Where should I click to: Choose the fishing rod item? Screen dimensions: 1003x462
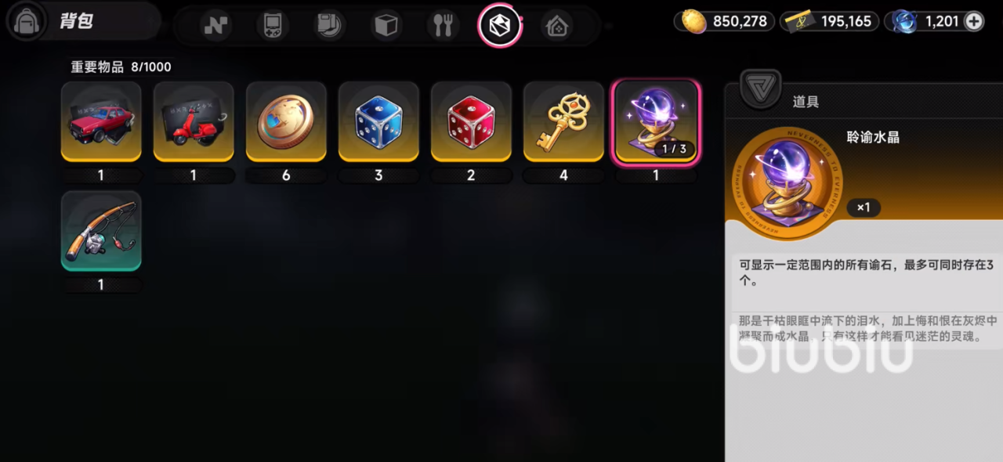click(101, 231)
